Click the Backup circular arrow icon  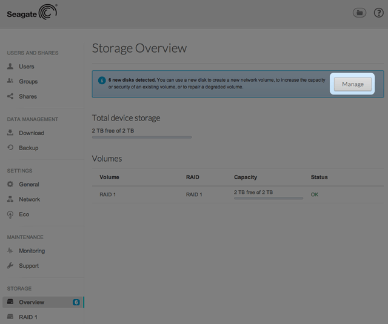tap(10, 147)
